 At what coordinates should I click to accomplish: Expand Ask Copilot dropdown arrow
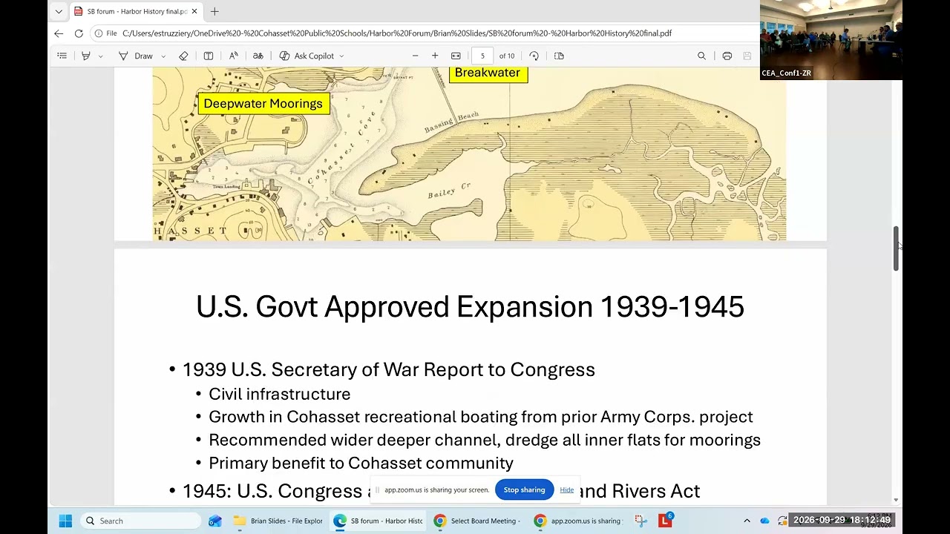(x=341, y=56)
